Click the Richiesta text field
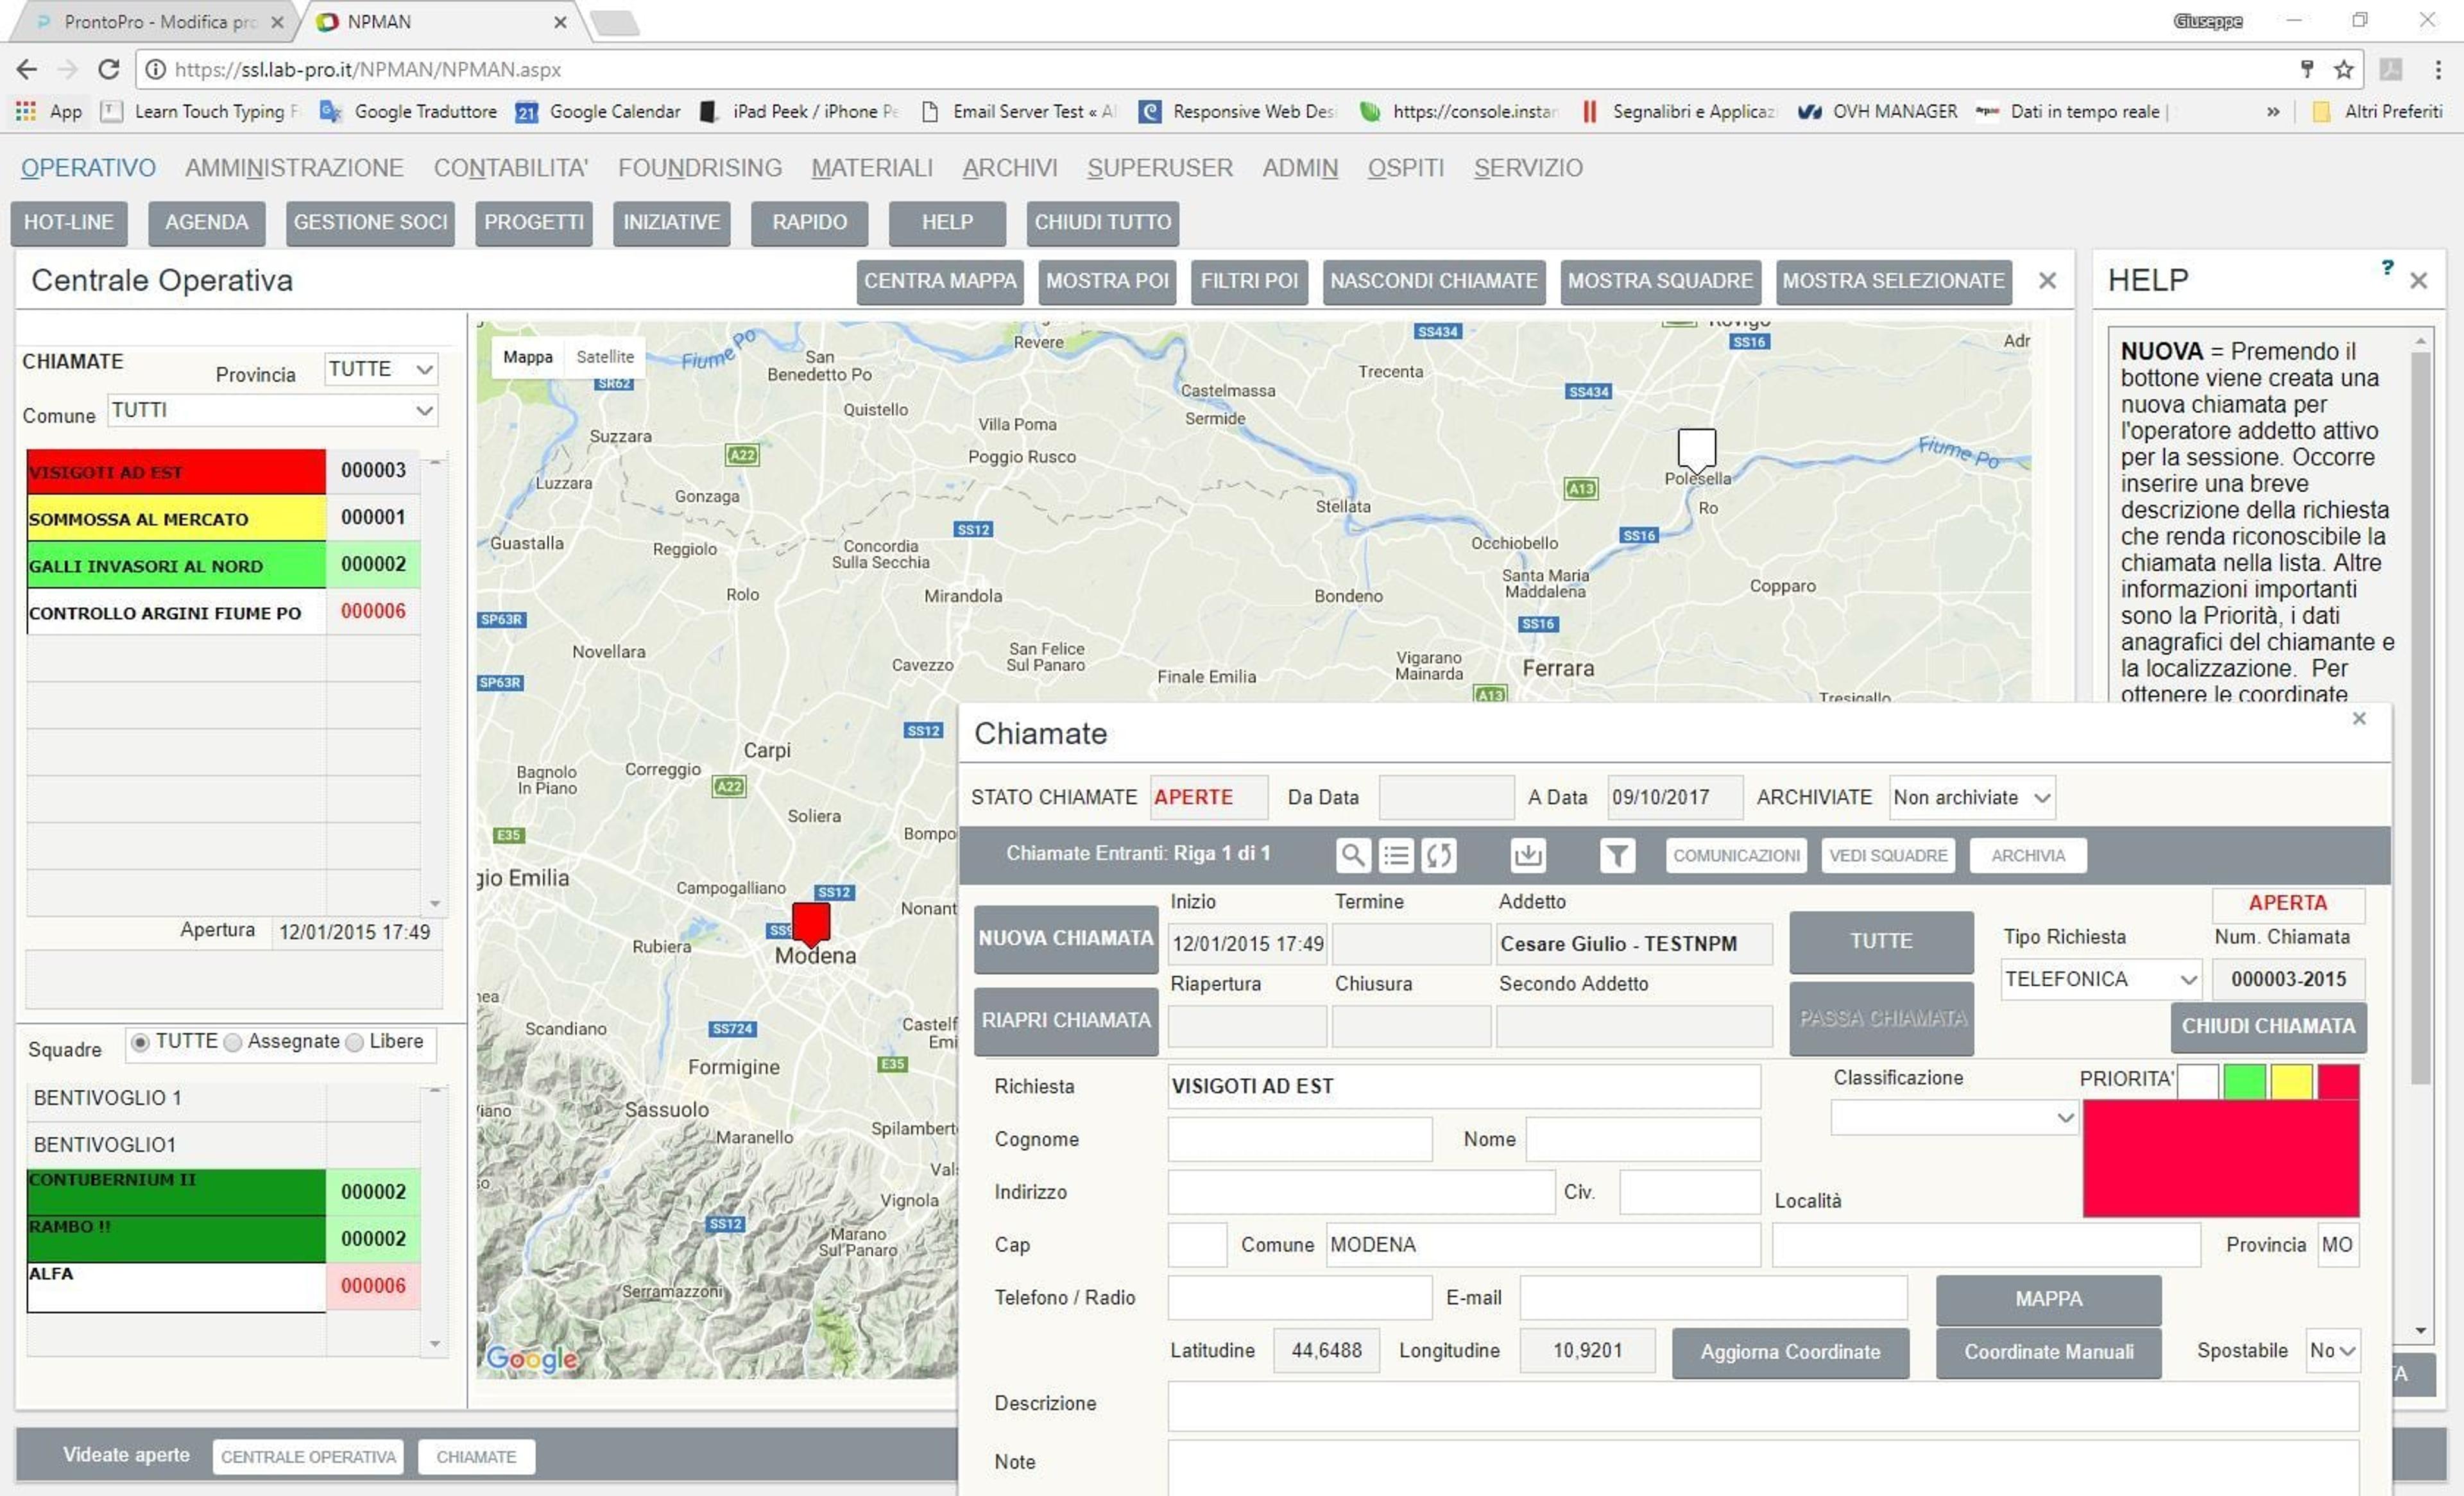2464x1496 pixels. [1464, 1086]
